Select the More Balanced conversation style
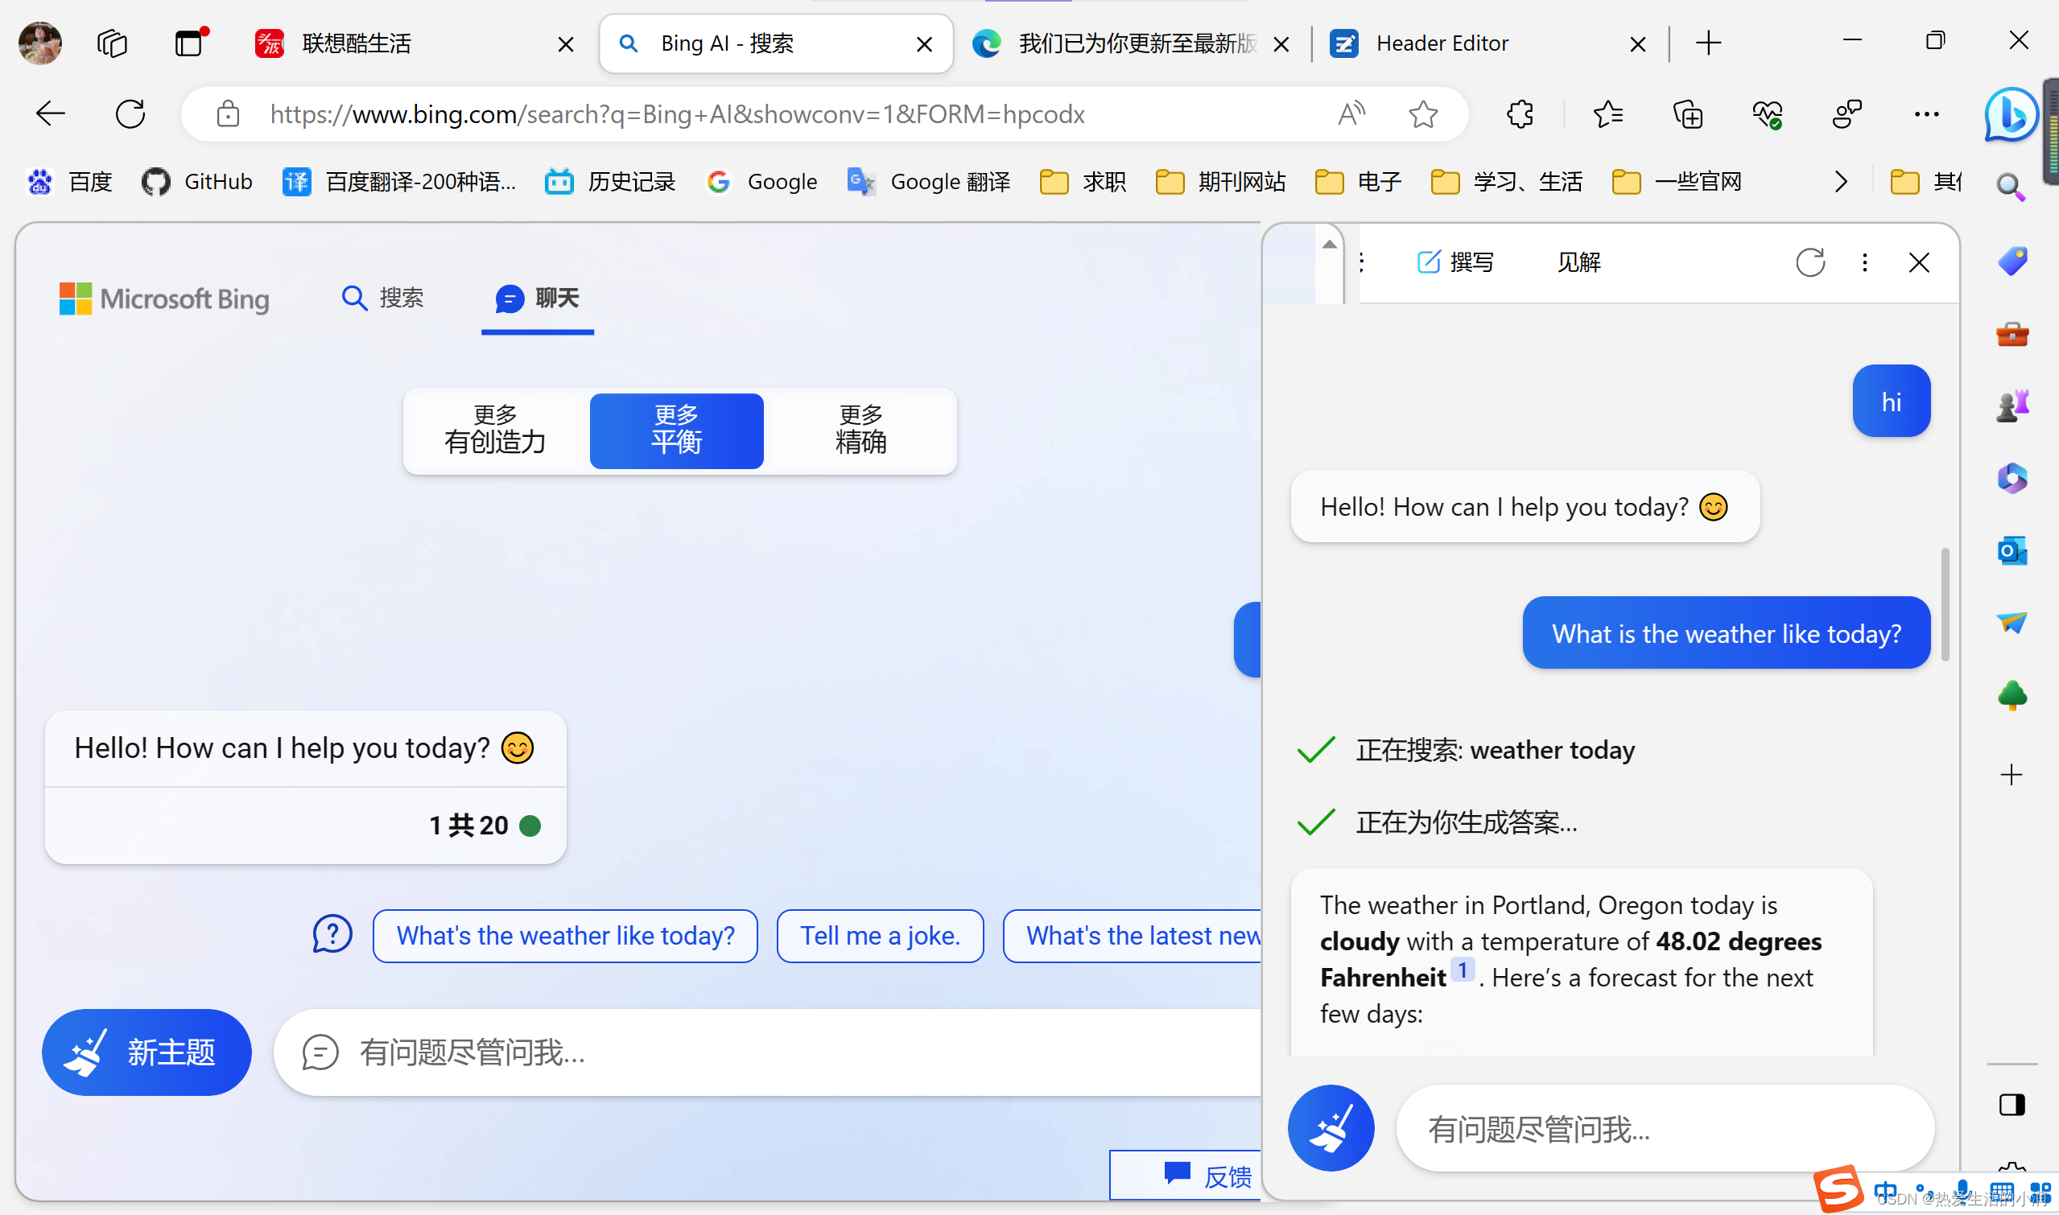 pyautogui.click(x=676, y=430)
